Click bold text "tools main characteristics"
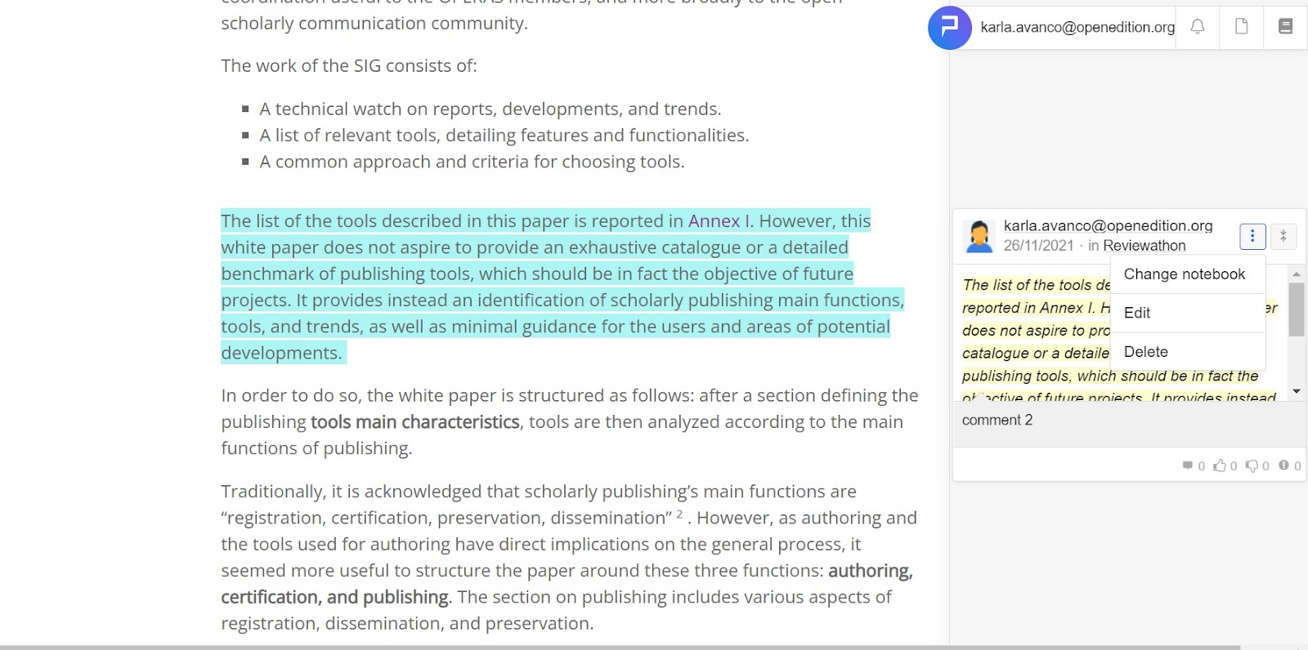The image size is (1308, 650). pos(414,422)
